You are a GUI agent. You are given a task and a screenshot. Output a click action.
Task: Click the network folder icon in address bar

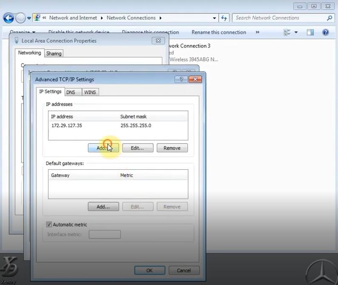(37, 18)
